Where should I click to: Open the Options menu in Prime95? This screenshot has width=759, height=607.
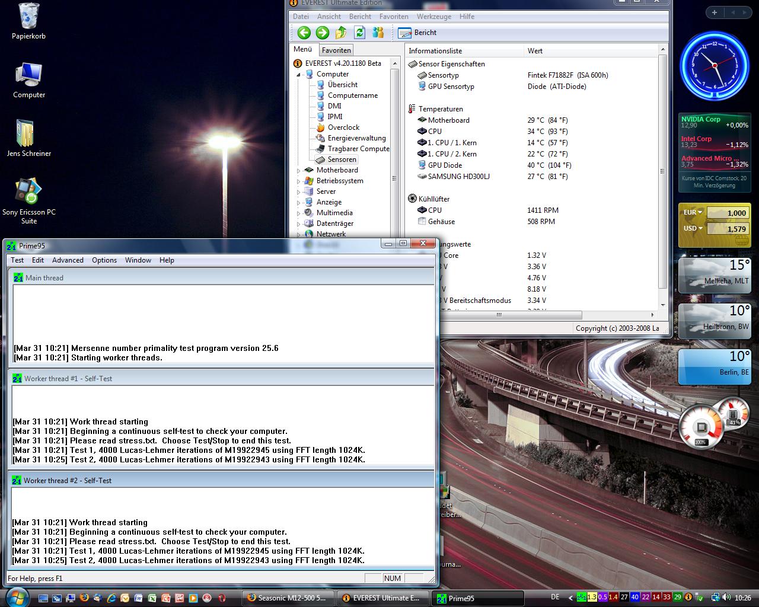coord(104,260)
